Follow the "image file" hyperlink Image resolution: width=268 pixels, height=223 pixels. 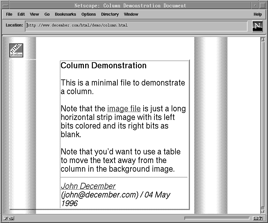(124, 109)
